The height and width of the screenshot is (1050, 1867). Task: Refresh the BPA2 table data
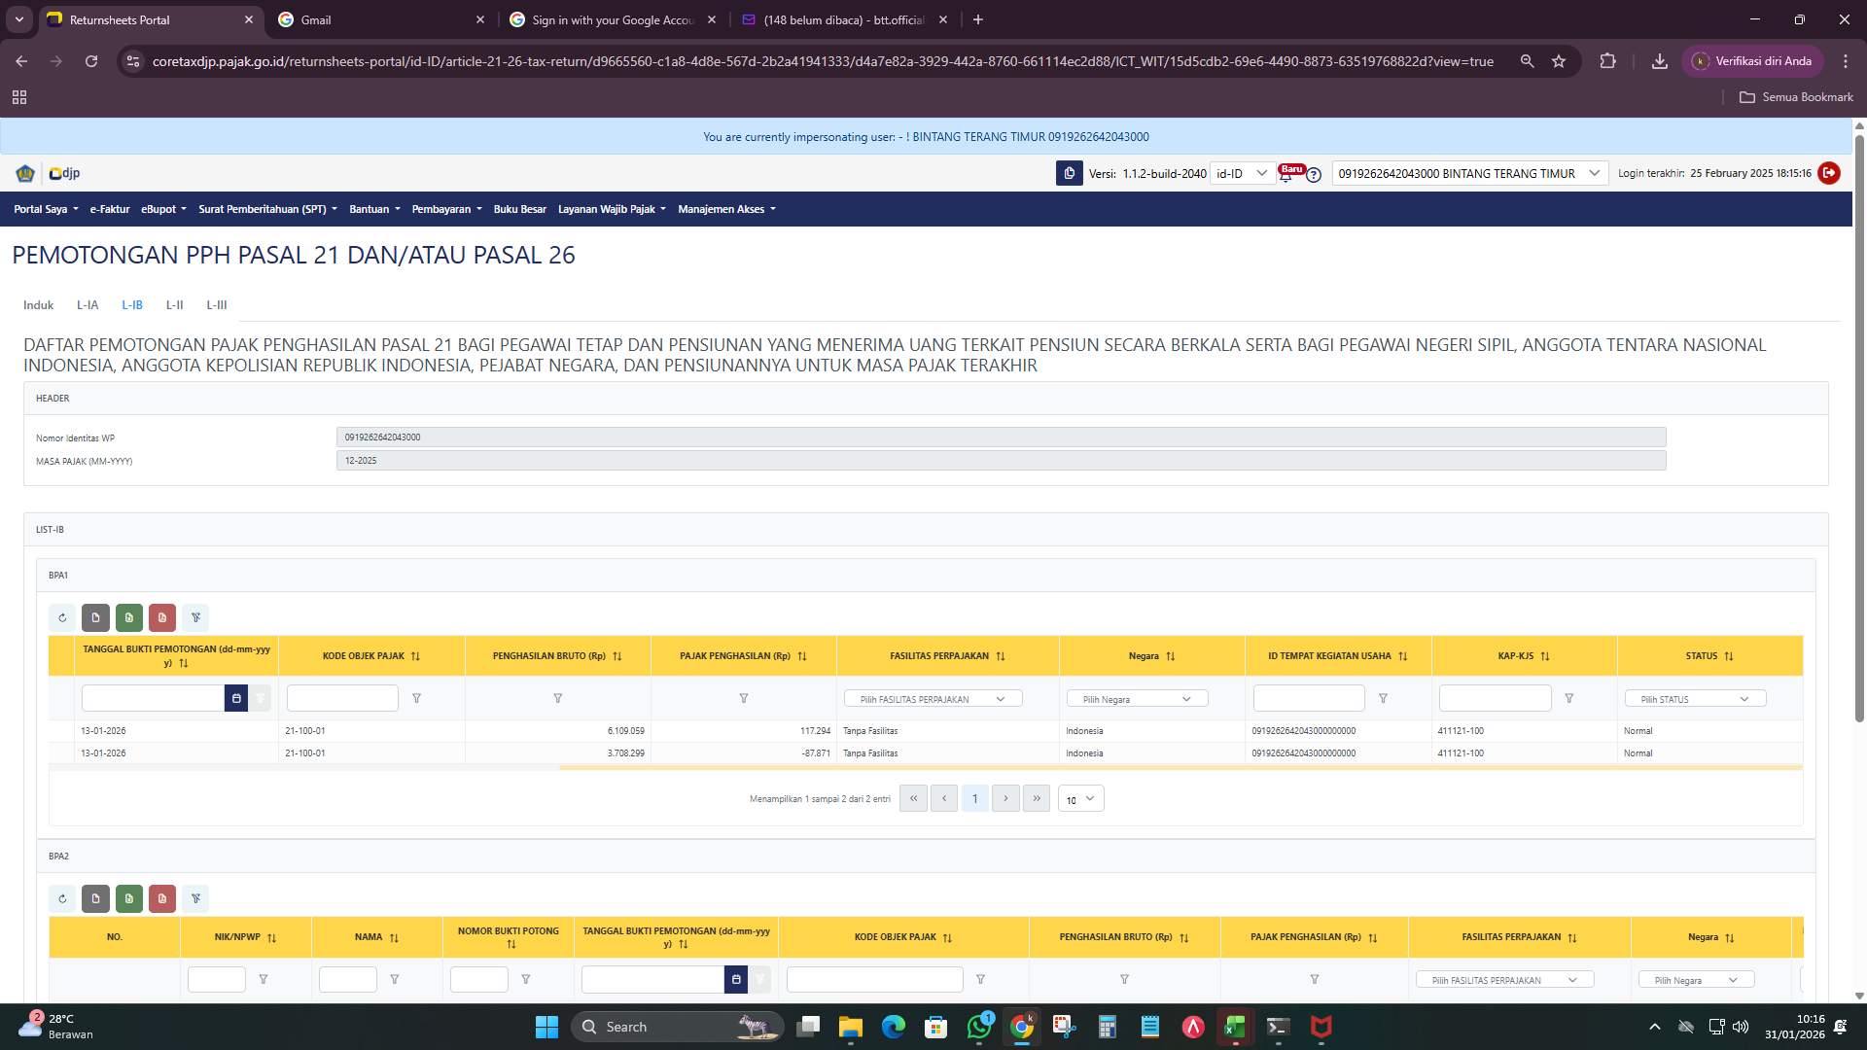(x=62, y=898)
